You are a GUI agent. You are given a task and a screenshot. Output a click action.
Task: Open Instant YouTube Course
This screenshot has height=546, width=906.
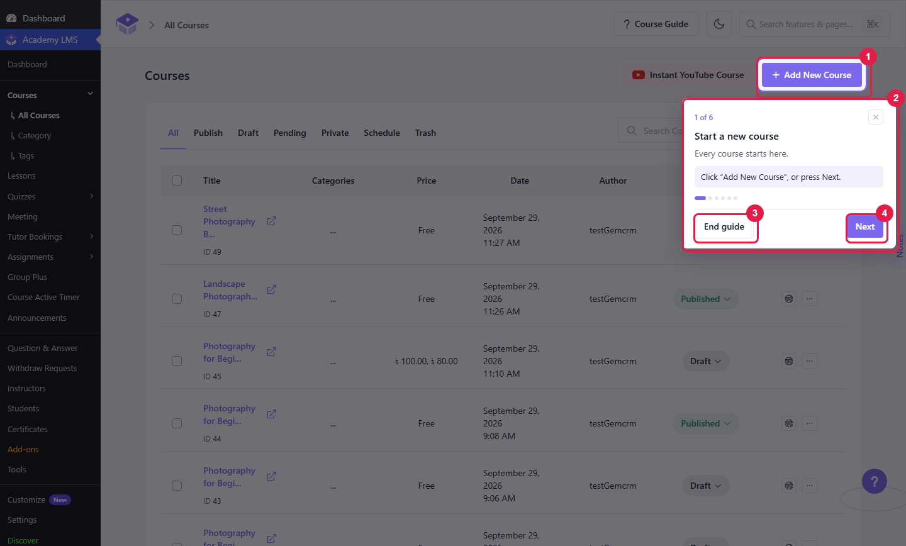[688, 75]
